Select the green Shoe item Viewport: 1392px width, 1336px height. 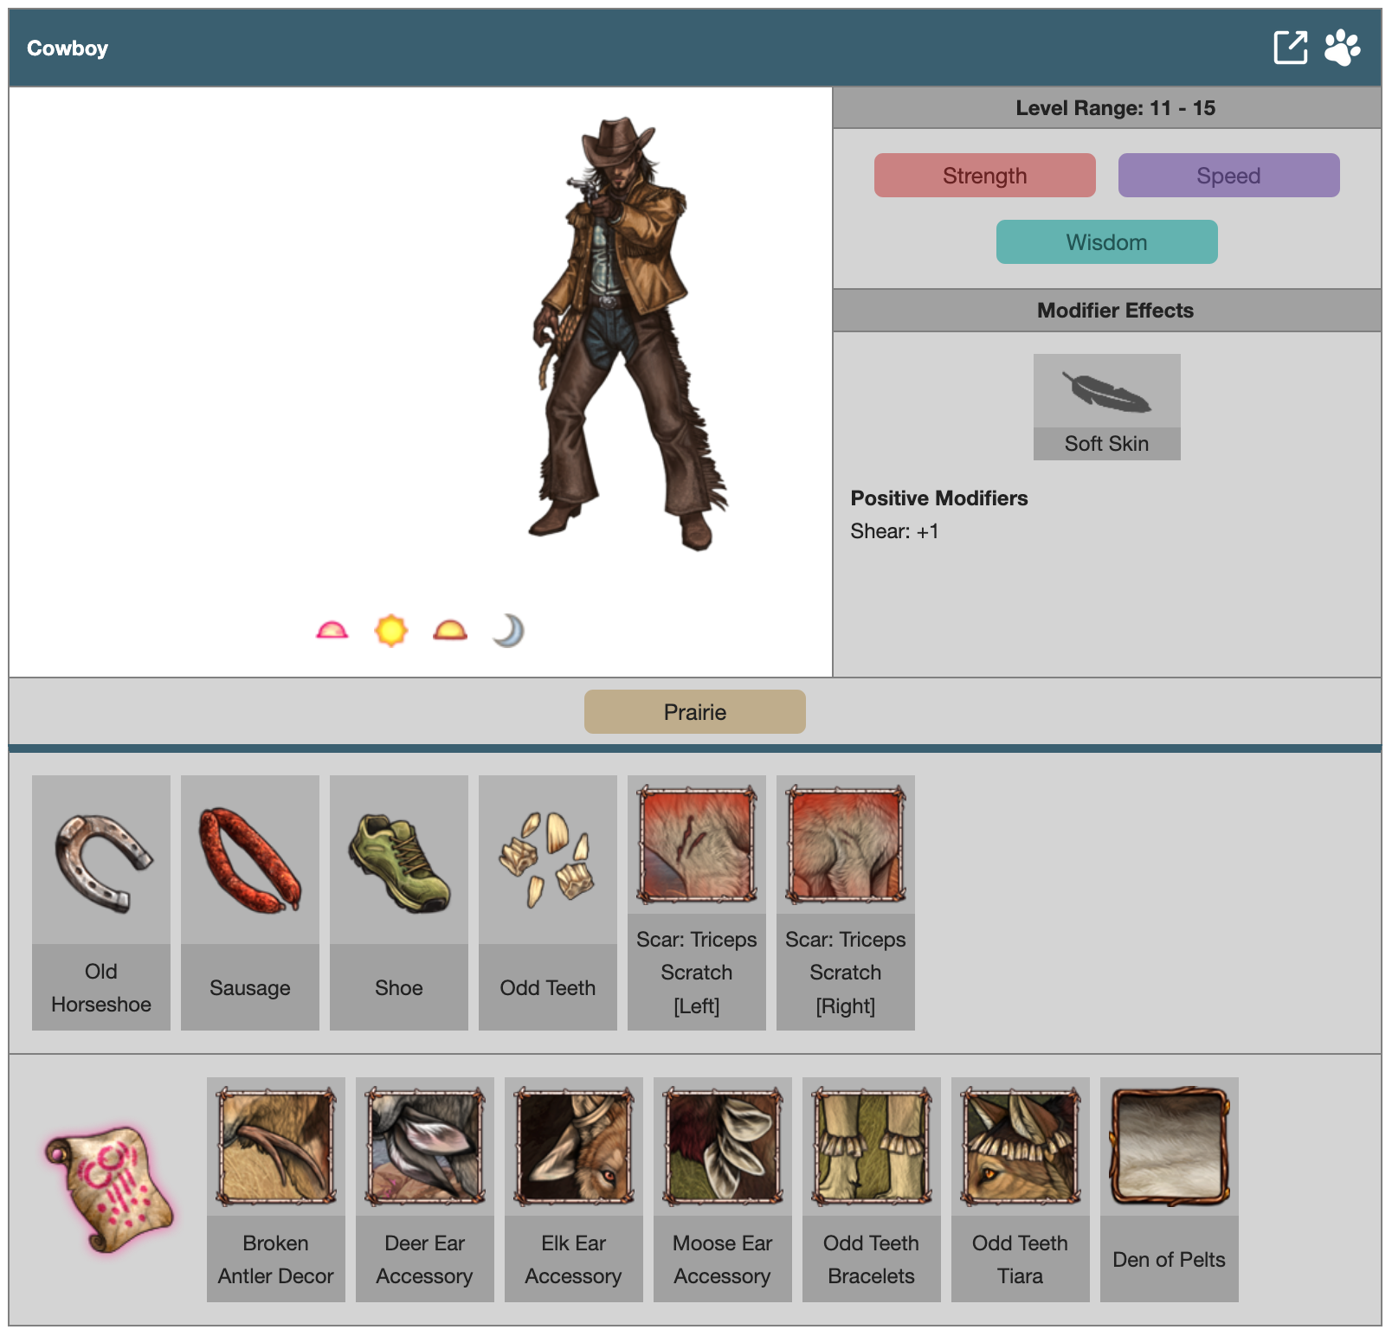coord(399,902)
